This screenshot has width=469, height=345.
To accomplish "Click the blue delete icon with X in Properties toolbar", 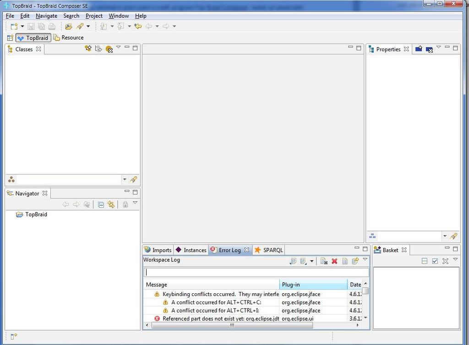I will [429, 49].
